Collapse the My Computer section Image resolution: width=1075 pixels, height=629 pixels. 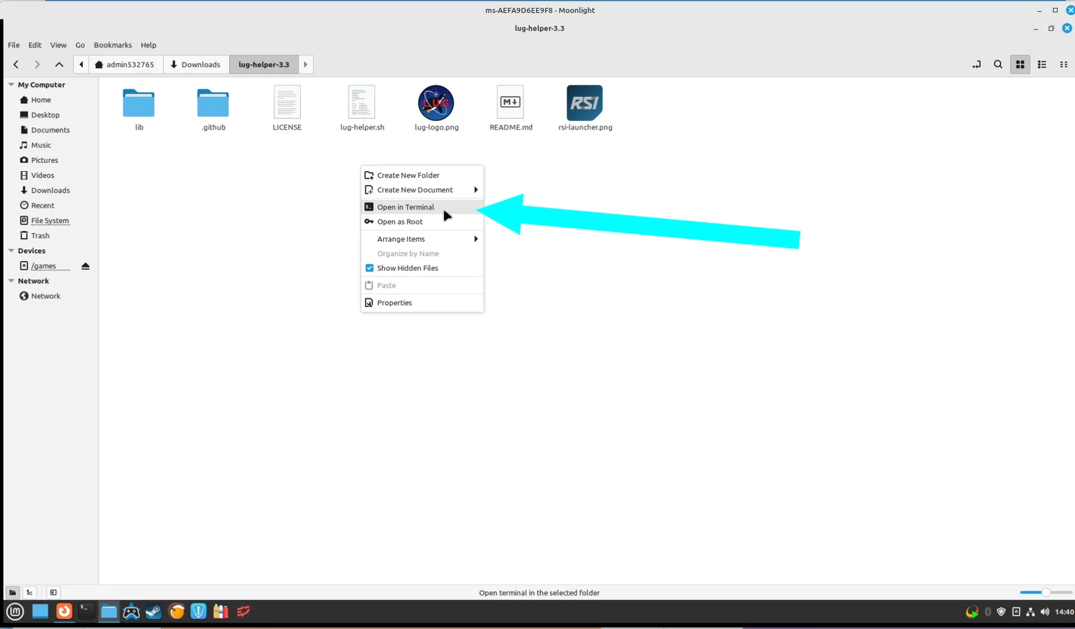click(11, 85)
